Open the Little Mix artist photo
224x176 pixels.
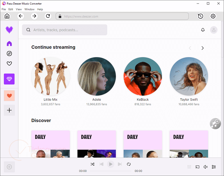50,76
